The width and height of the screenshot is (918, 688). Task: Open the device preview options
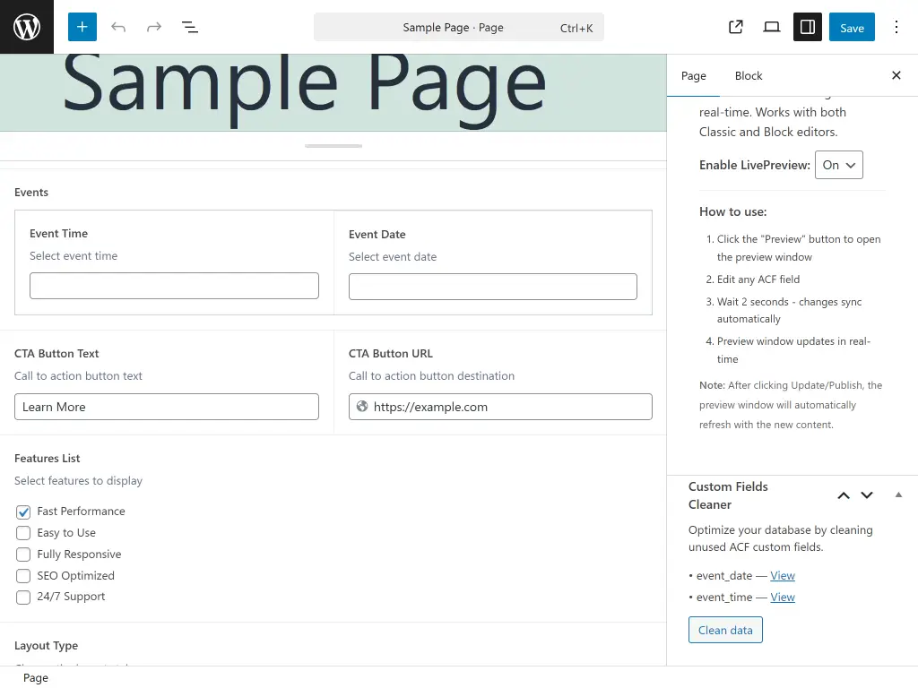click(x=771, y=27)
